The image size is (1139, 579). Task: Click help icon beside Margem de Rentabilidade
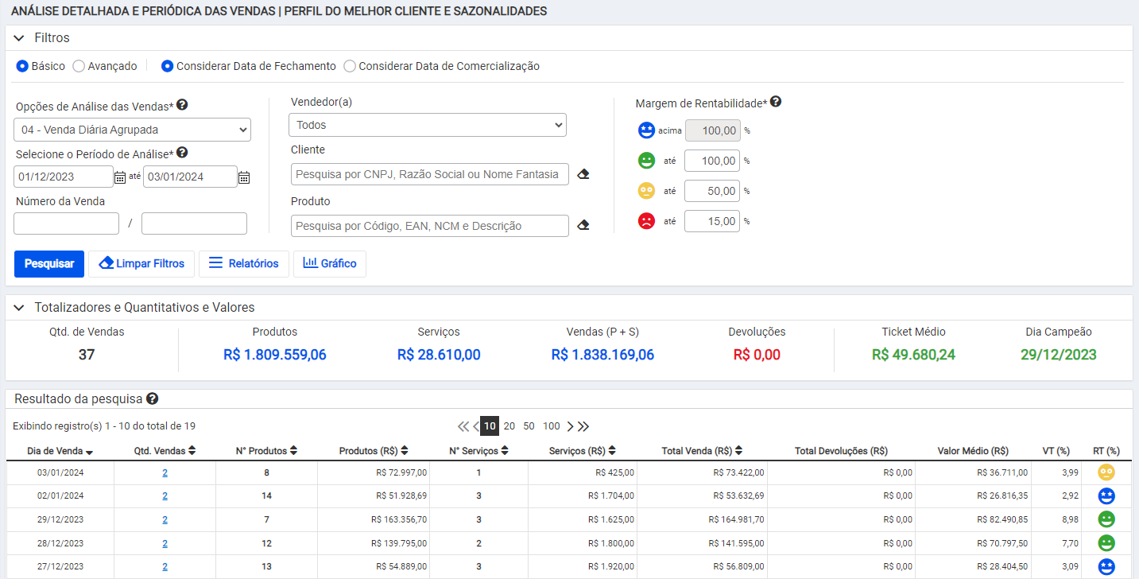(x=776, y=102)
